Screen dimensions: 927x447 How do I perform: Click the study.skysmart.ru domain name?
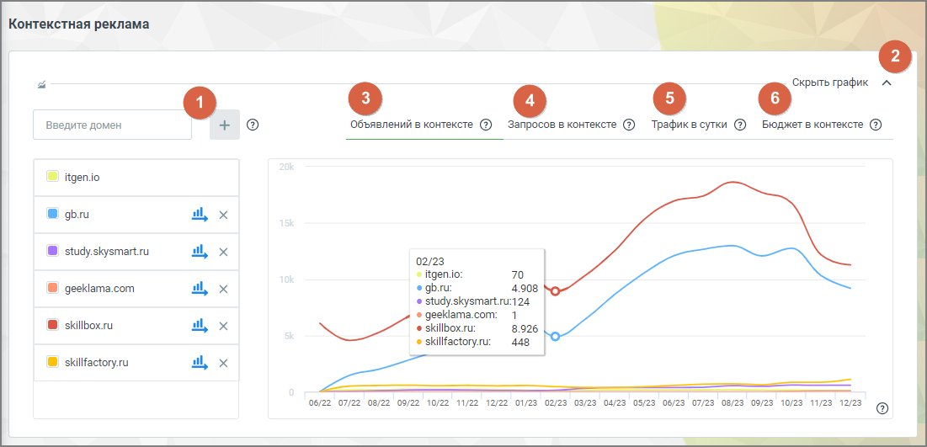click(x=107, y=252)
